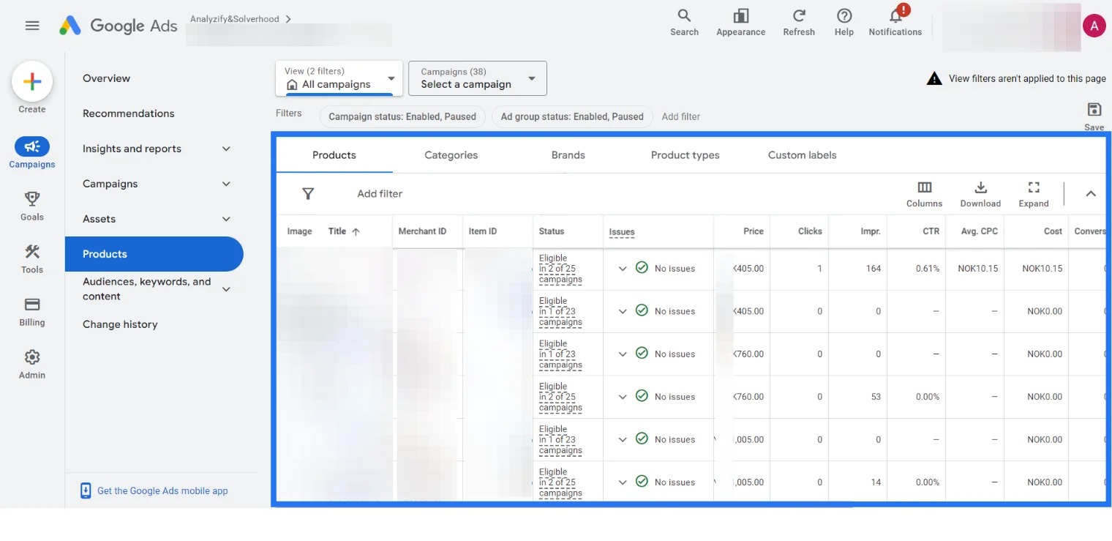The image size is (1112, 541).
Task: Save the current view
Action: coord(1094,116)
